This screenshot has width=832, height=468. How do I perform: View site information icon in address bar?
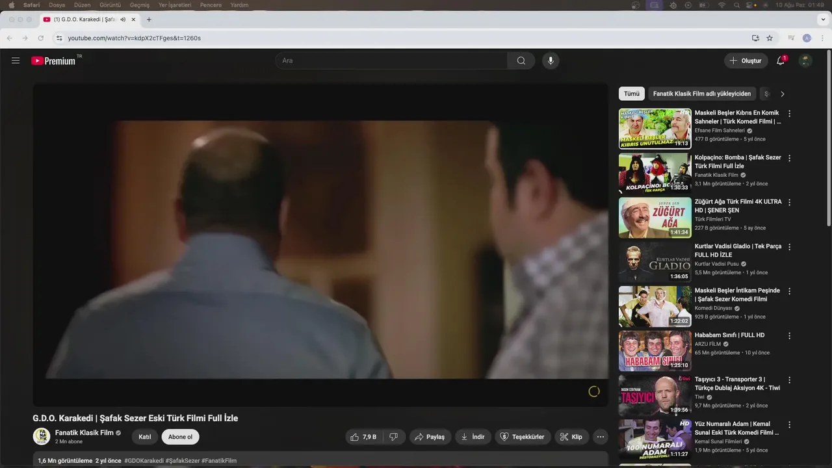59,38
